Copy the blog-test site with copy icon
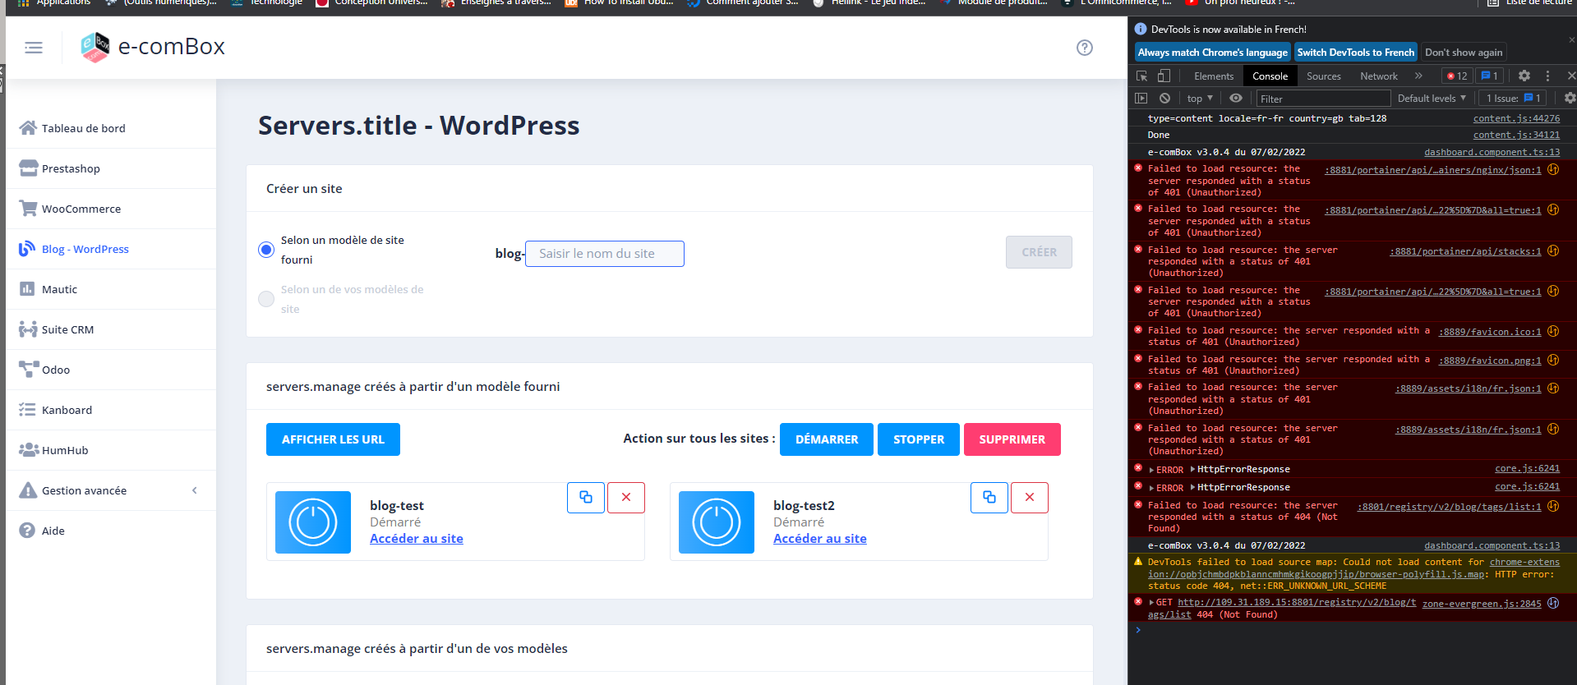This screenshot has height=685, width=1577. tap(586, 498)
